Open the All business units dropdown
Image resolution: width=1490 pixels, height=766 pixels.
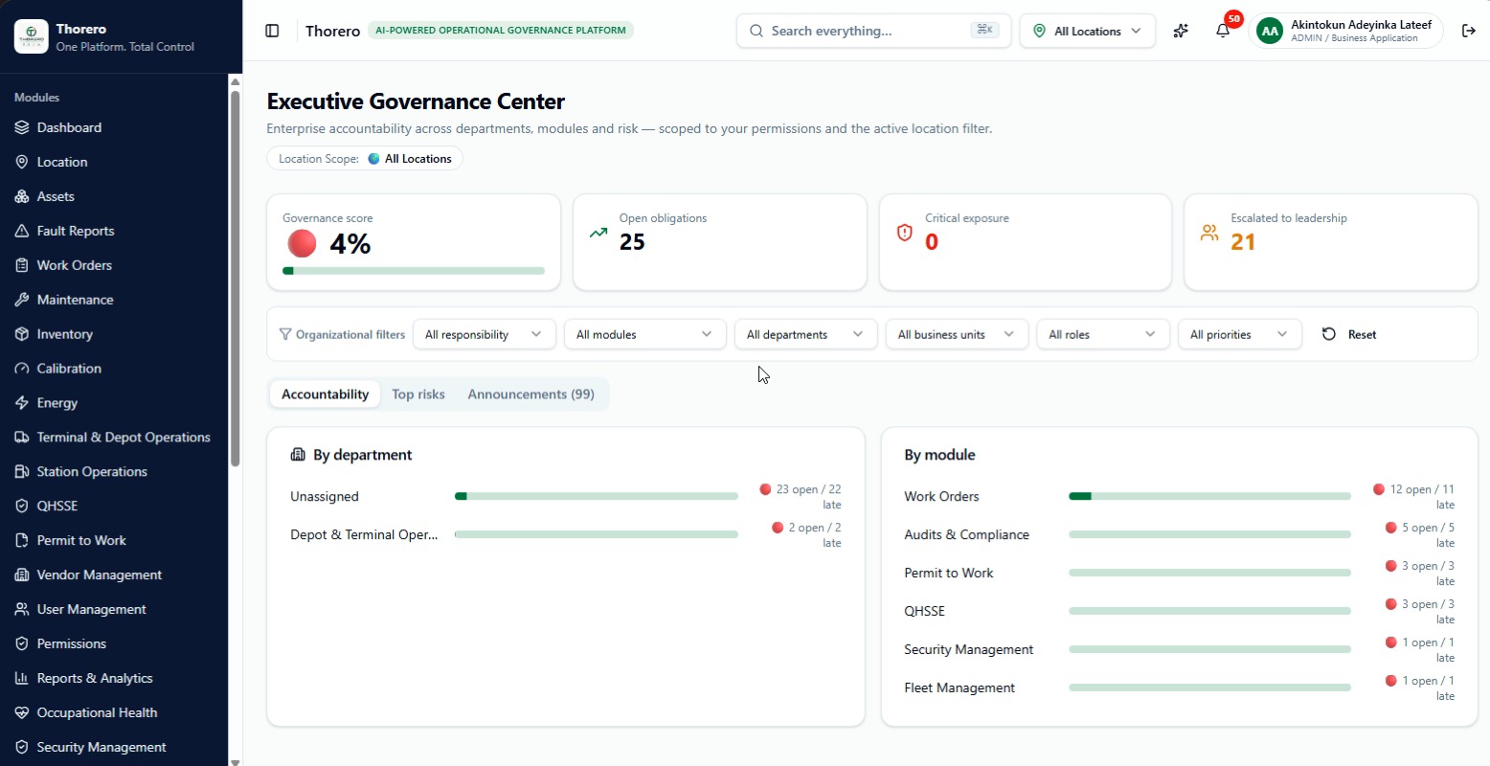tap(957, 334)
